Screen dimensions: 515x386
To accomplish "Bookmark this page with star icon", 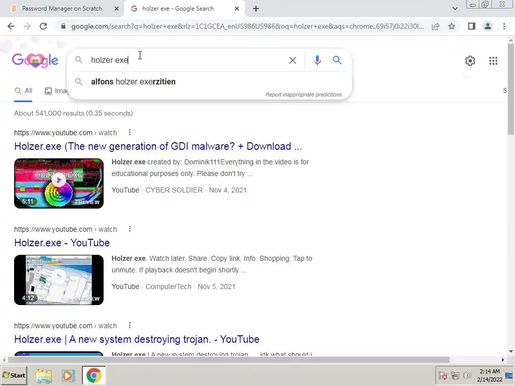I will (x=452, y=26).
